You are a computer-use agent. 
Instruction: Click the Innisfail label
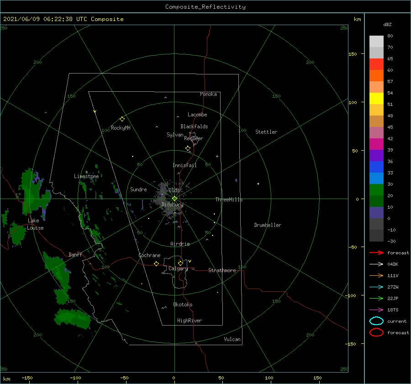184,165
